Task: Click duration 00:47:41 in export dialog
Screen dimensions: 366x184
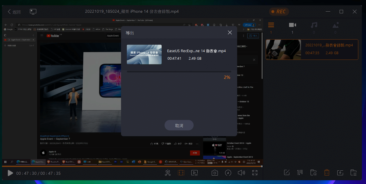Action: [174, 59]
